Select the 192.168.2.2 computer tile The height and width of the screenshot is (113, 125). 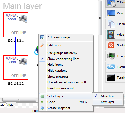pos(16,67)
